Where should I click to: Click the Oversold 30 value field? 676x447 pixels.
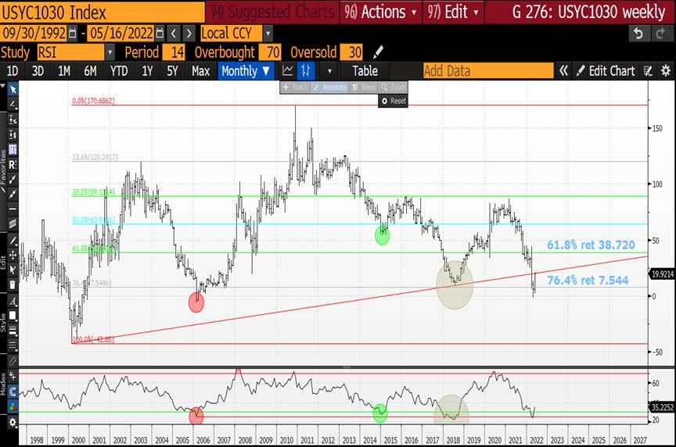351,52
